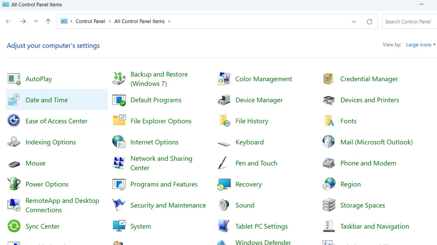Open the Power Options battery icon
This screenshot has height=245, width=437.
point(13,184)
